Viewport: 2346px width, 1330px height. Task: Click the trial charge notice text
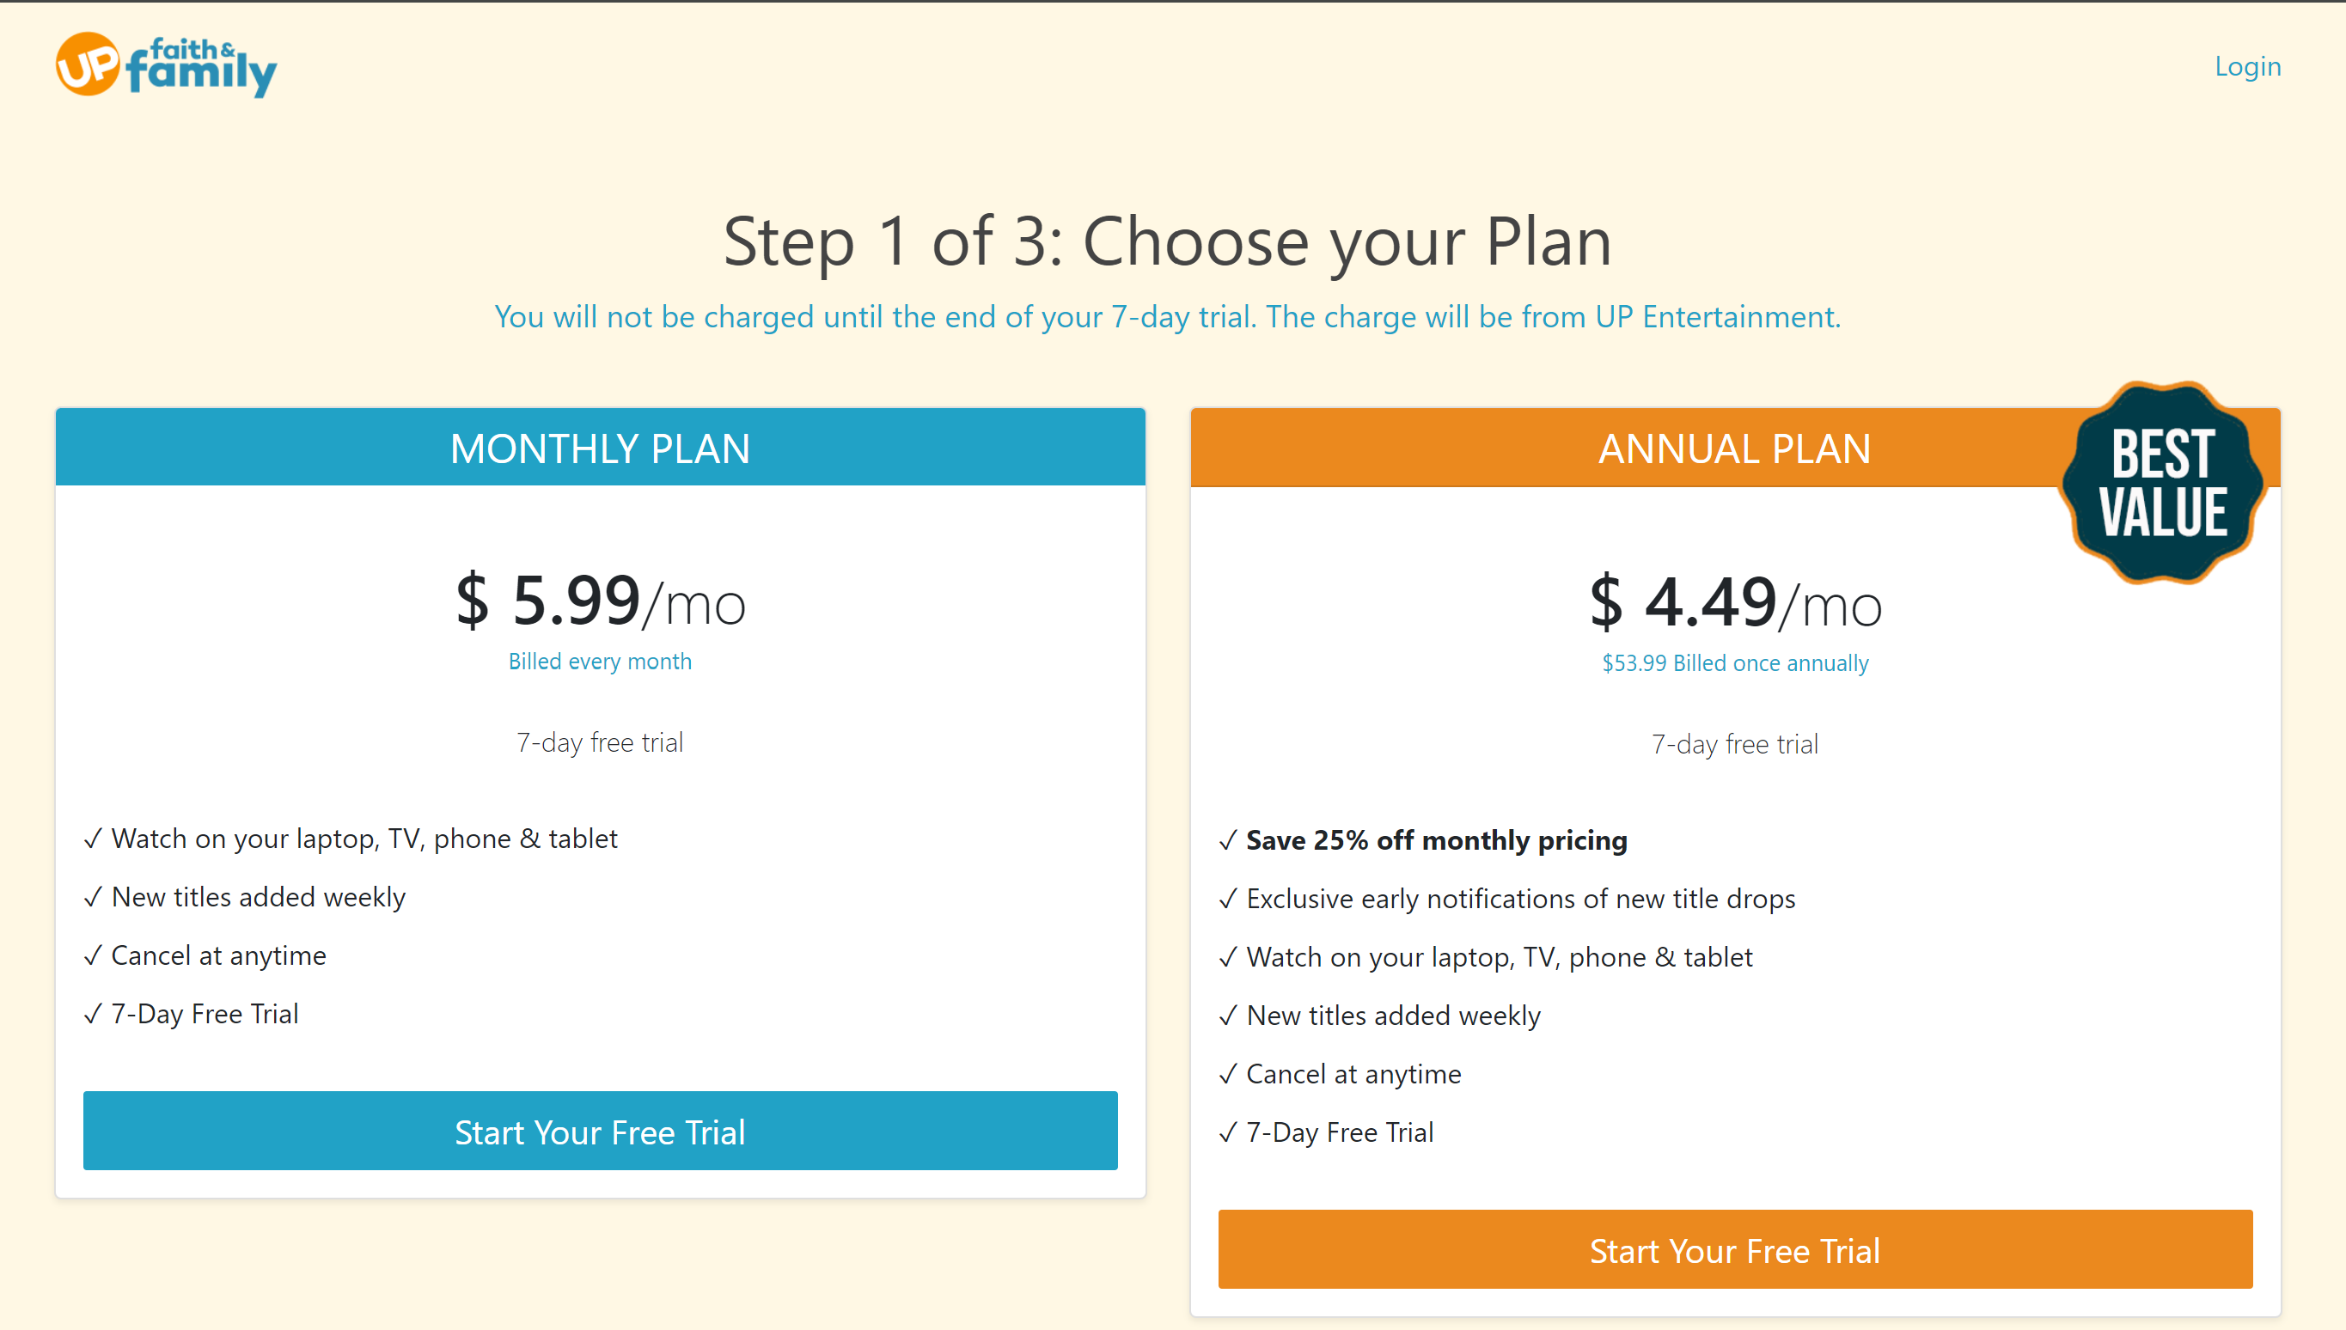tap(1168, 317)
